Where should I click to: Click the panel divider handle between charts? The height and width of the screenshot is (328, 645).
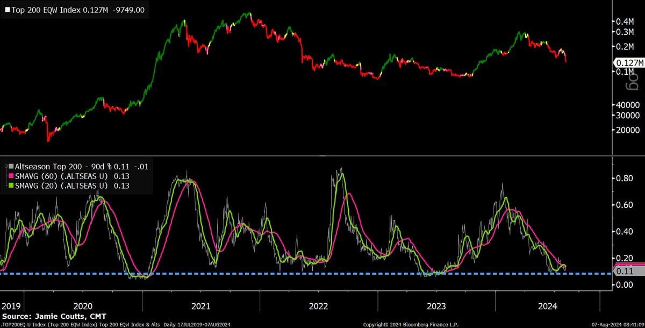[x=322, y=156]
